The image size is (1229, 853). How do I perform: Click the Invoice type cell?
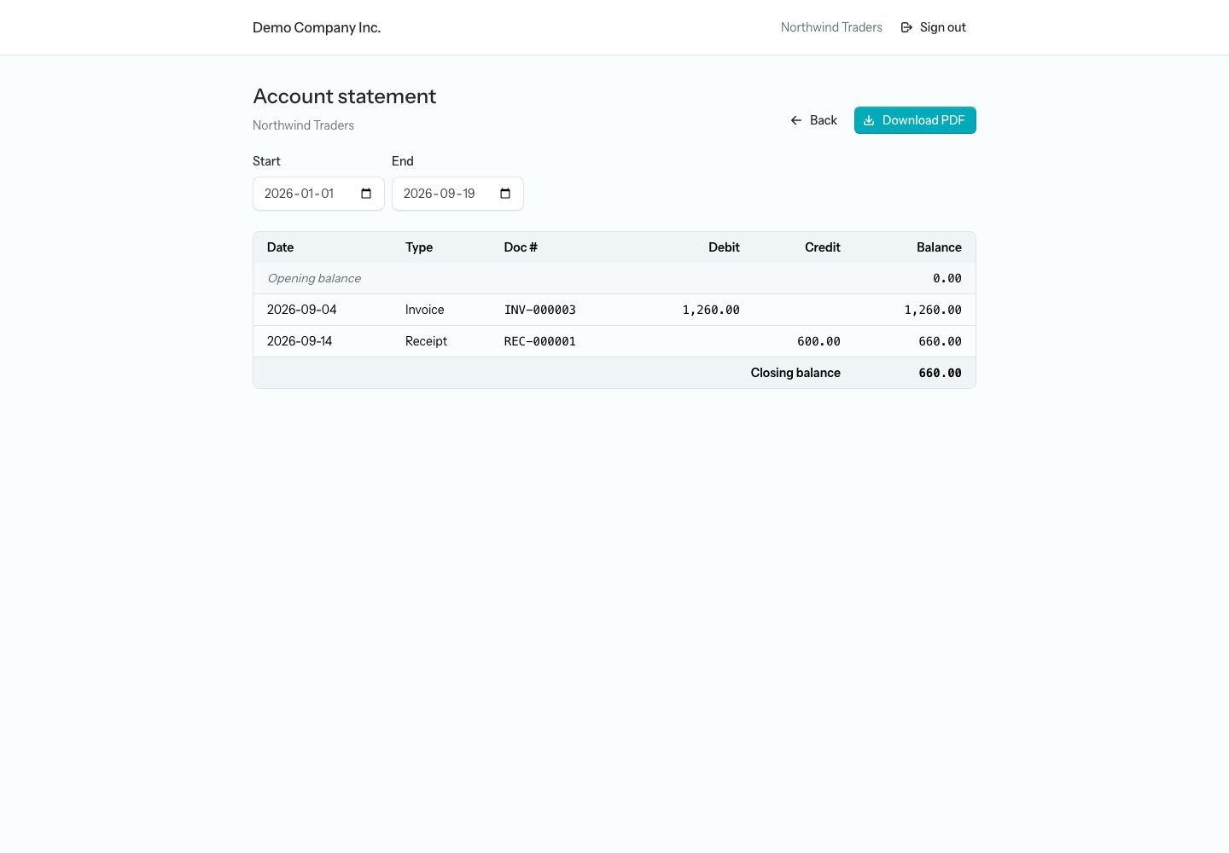pyautogui.click(x=425, y=310)
